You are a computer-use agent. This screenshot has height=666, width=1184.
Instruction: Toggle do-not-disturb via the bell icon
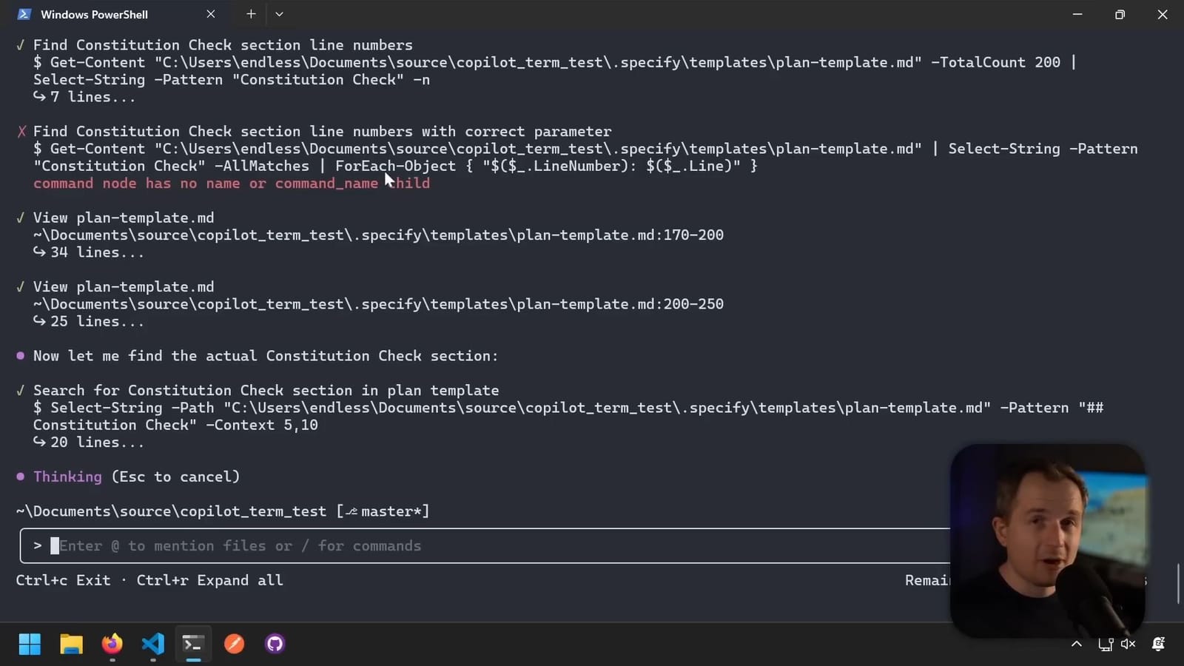point(1157,644)
